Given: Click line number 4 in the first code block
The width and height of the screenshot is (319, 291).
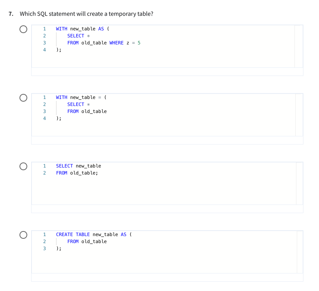Looking at the screenshot, I should click(44, 50).
